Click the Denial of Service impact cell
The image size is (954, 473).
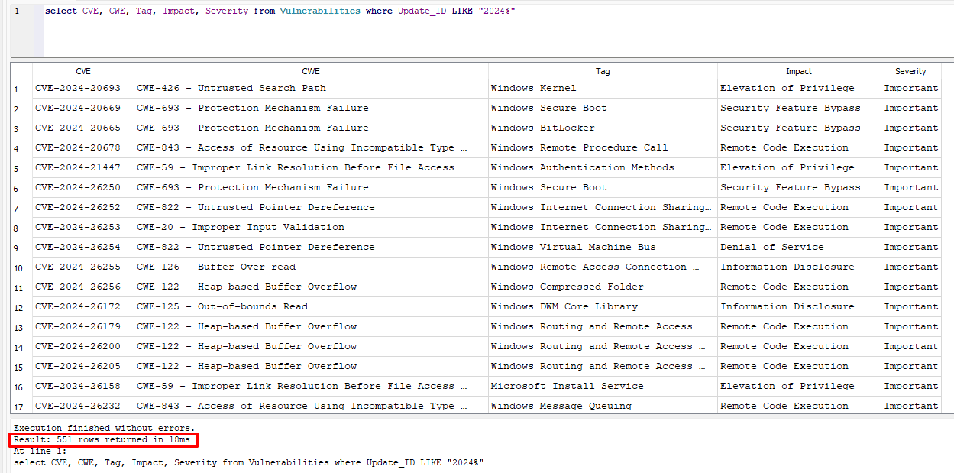[771, 247]
